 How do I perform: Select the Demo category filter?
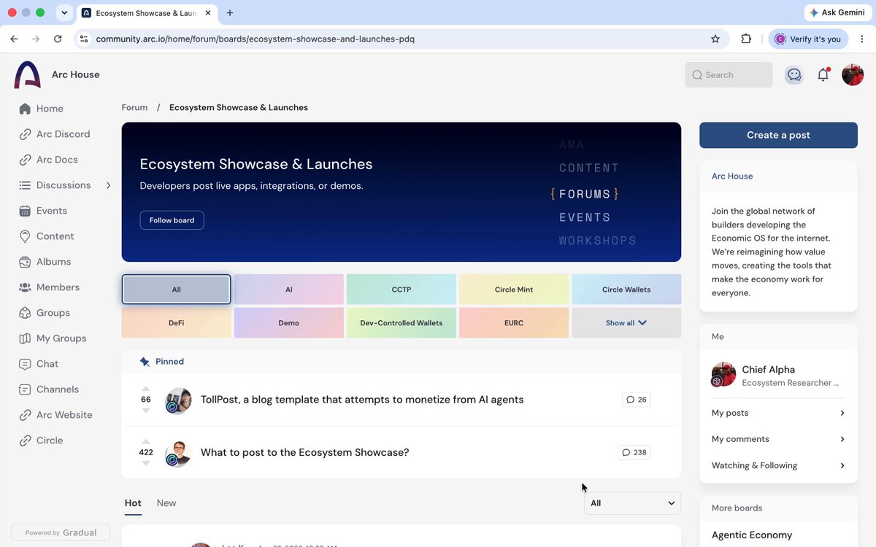pyautogui.click(x=289, y=322)
